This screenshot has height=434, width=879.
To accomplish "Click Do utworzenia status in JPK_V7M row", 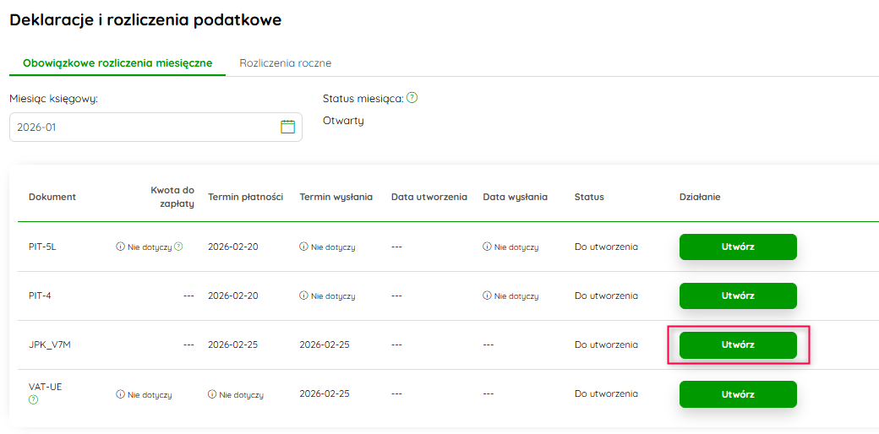I will (x=606, y=345).
